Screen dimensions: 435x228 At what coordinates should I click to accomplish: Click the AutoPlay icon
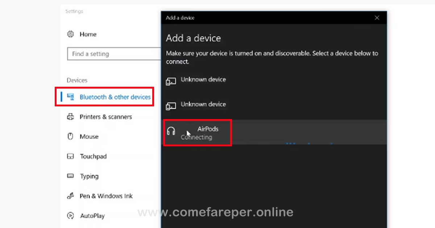click(x=70, y=215)
